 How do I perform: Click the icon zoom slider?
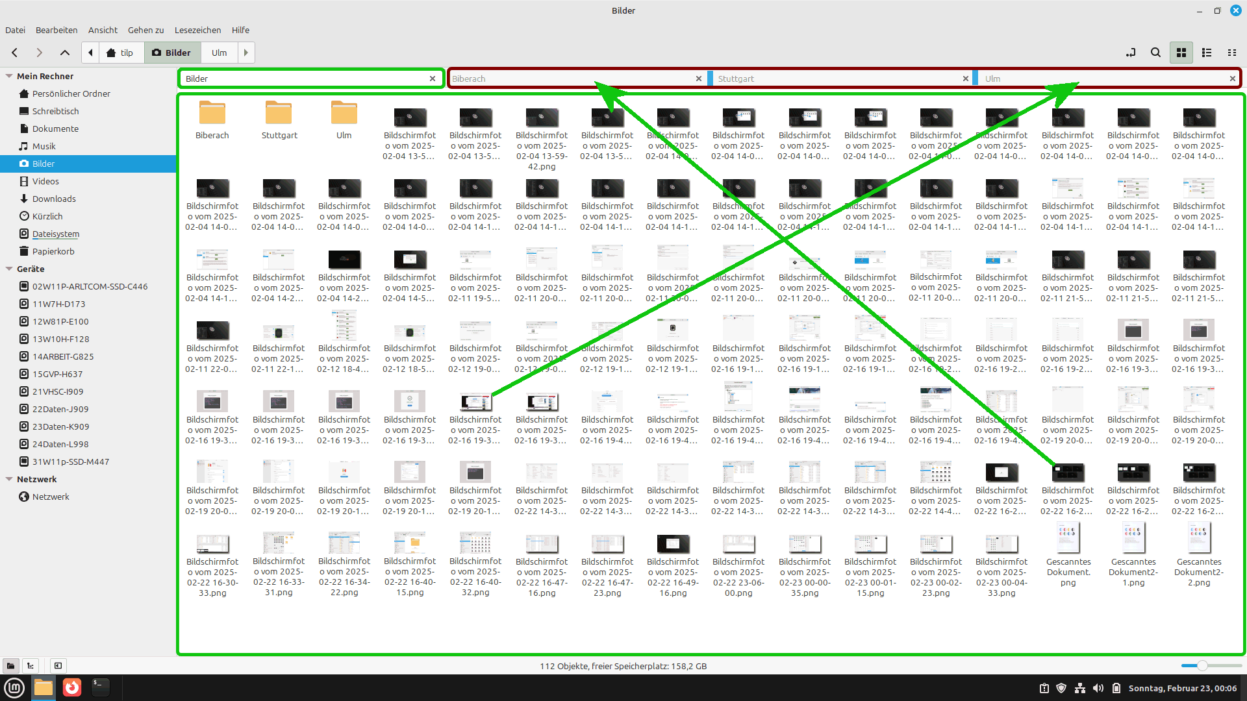pyautogui.click(x=1202, y=666)
